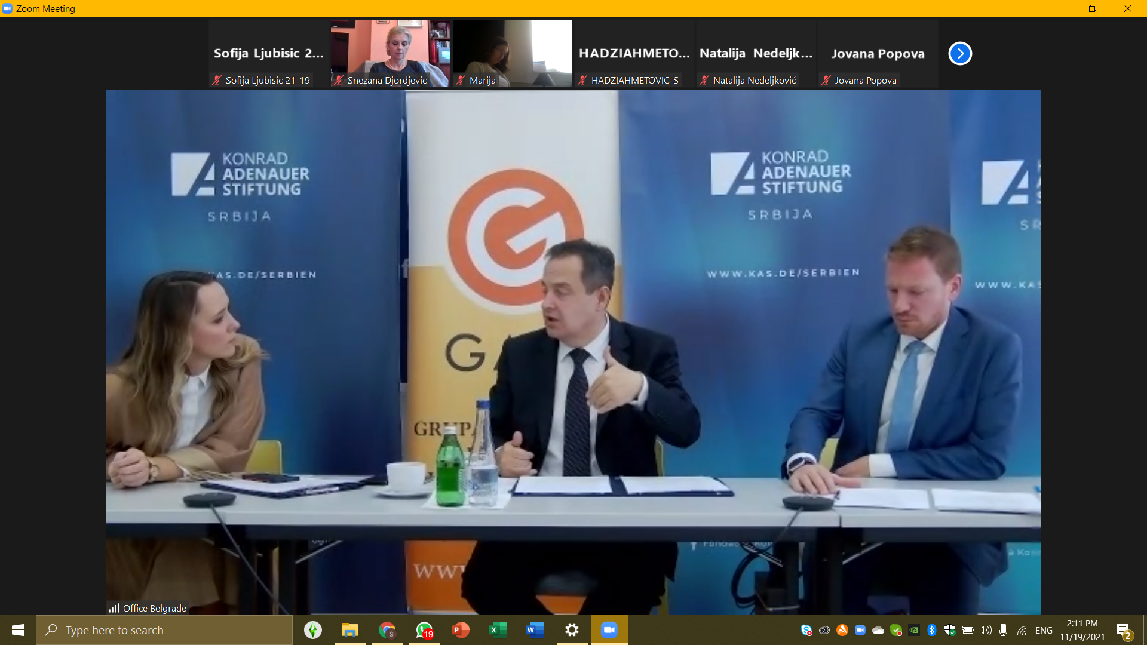Click the microphone tray icon
Screen dimensions: 1147x645
click(1004, 630)
